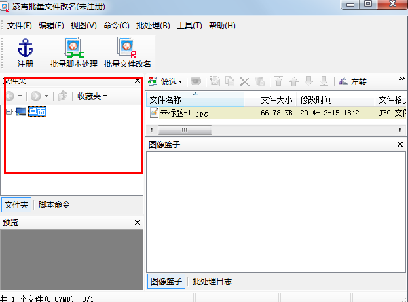Select the 未标题-1.jpg file row

pos(276,113)
